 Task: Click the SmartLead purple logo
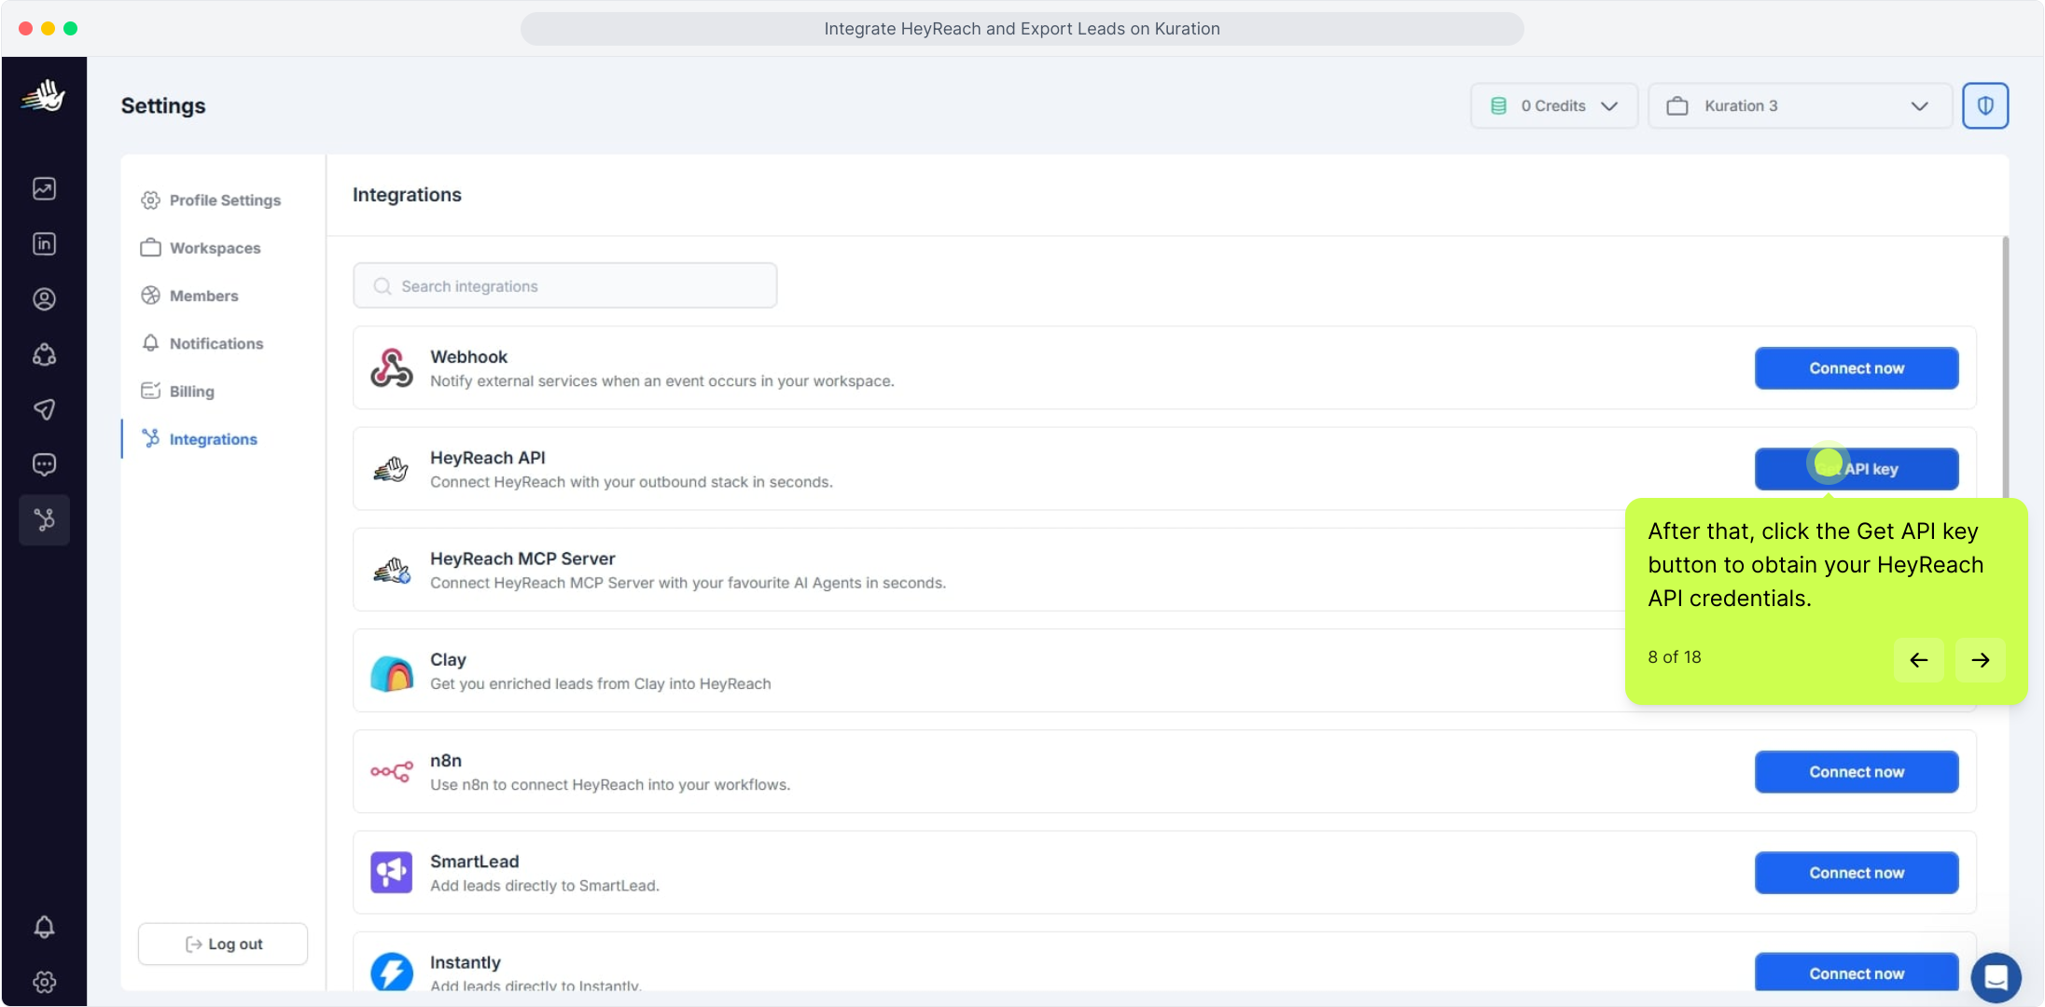pyautogui.click(x=392, y=873)
